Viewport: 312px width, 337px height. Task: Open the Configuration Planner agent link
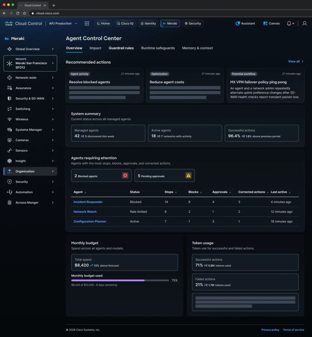point(90,222)
